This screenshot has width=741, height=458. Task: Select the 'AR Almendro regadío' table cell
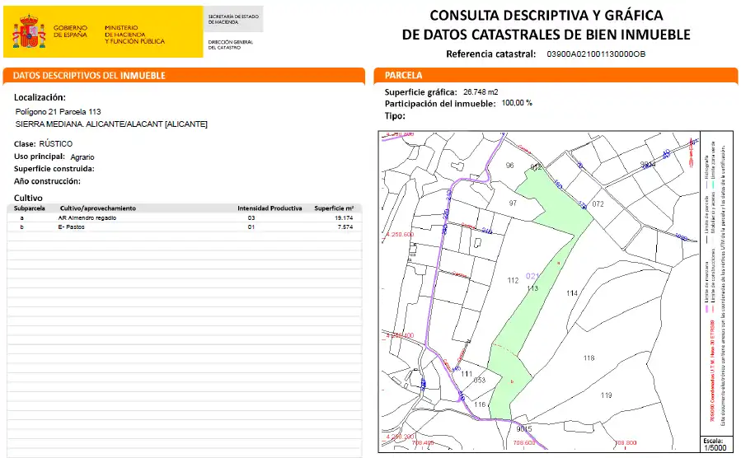pos(87,218)
